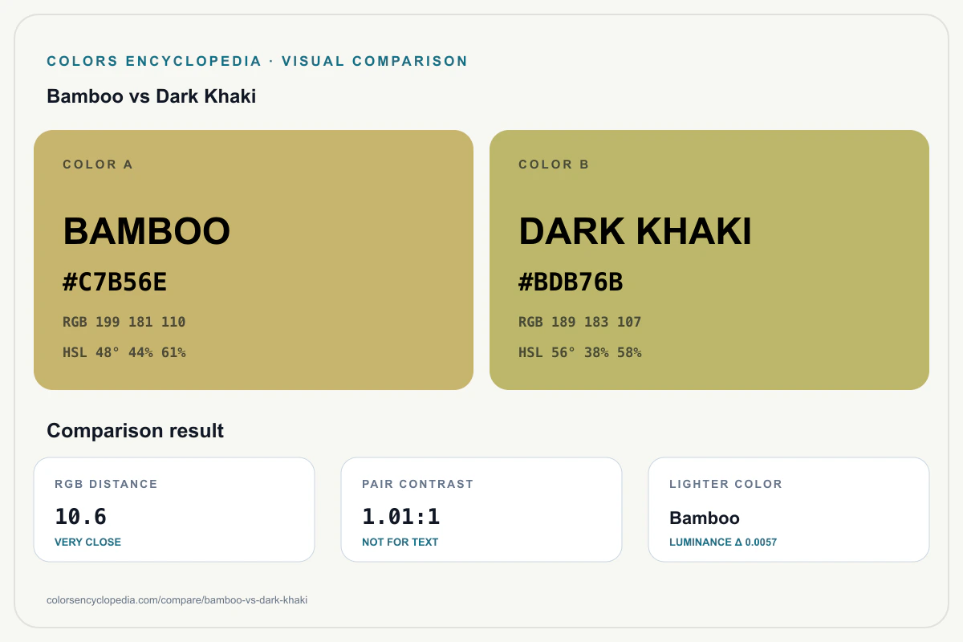This screenshot has width=963, height=642.
Task: Click the DARK KHAKI color name heading
Action: [635, 231]
